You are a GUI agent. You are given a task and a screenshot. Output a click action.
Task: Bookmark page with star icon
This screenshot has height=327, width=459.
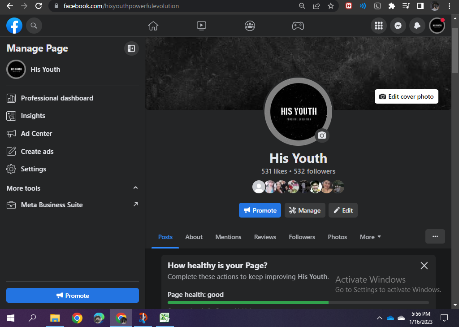[331, 6]
